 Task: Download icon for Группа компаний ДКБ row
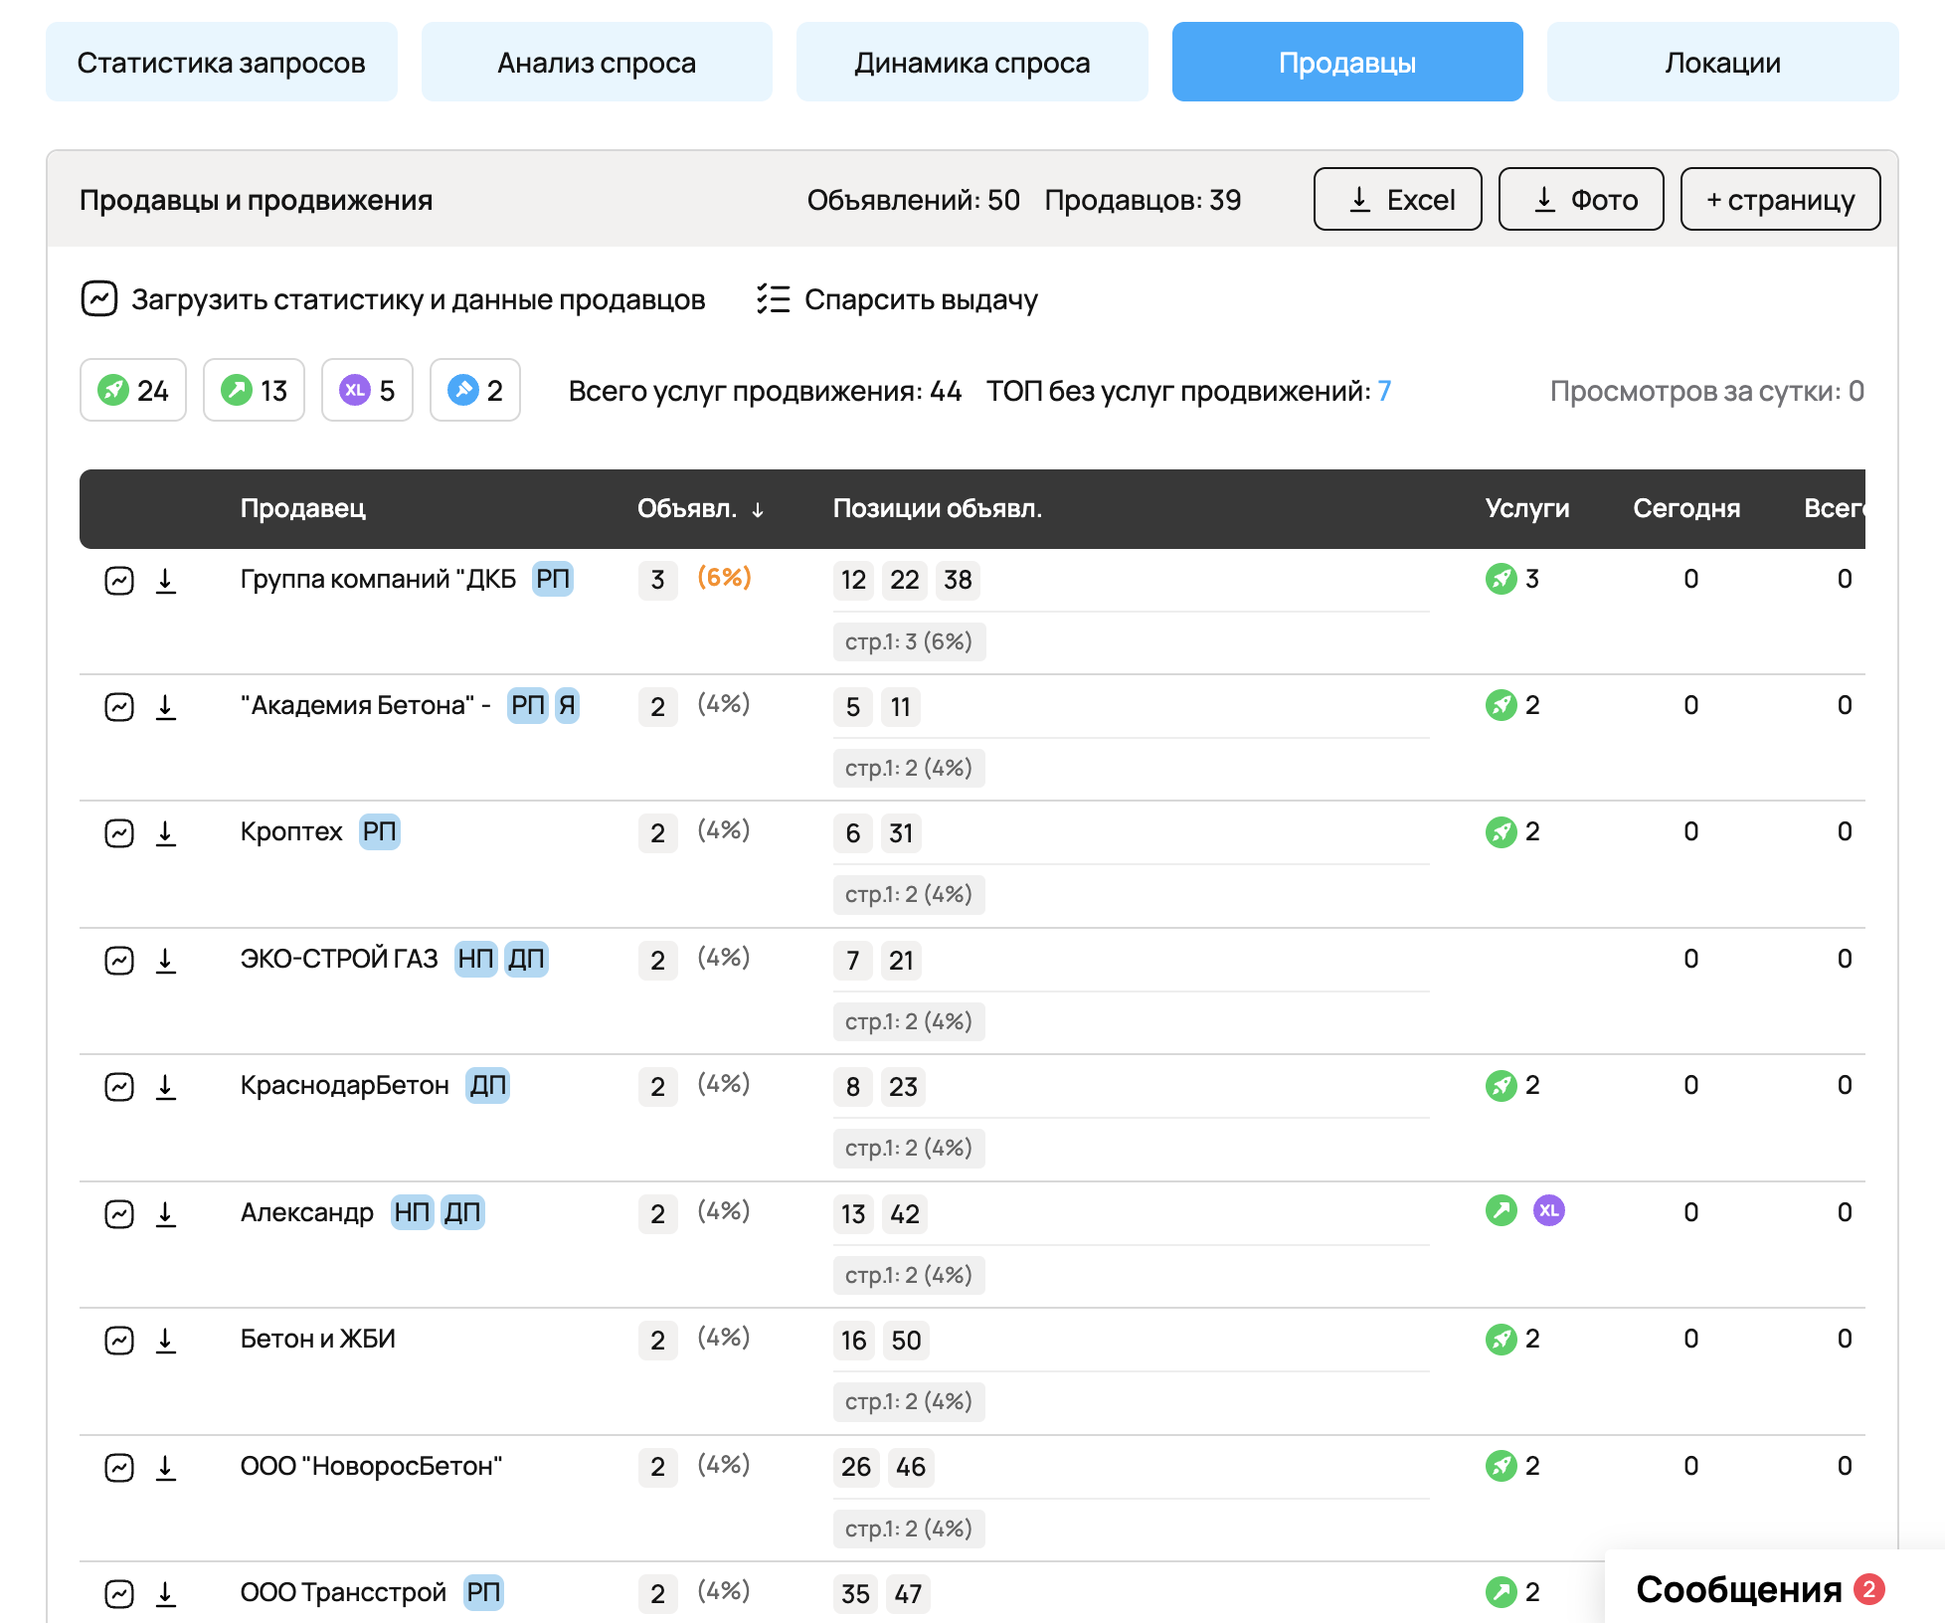coord(166,580)
